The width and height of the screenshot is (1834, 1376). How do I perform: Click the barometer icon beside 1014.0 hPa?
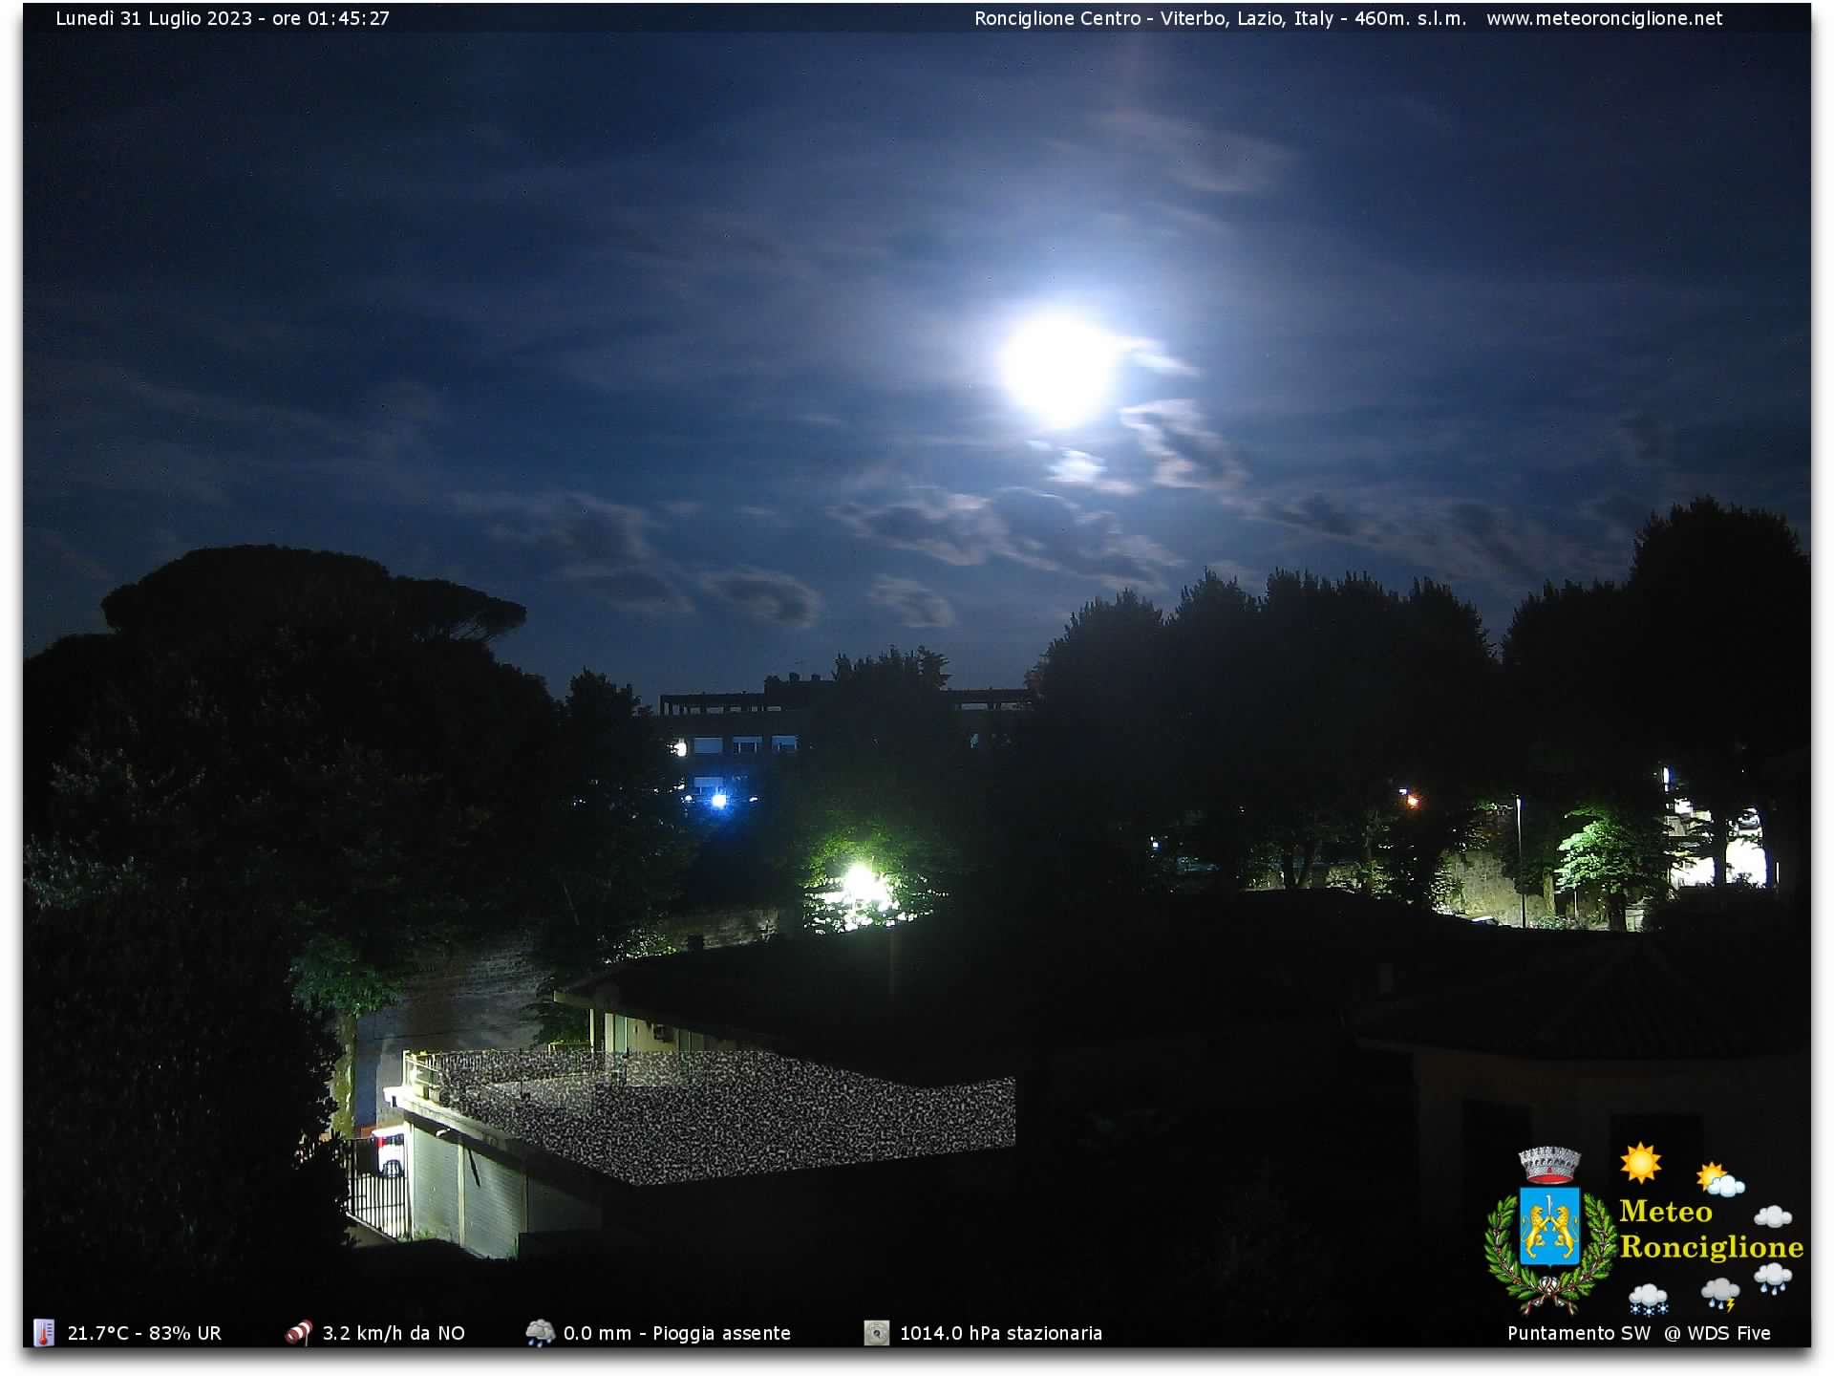pos(876,1332)
